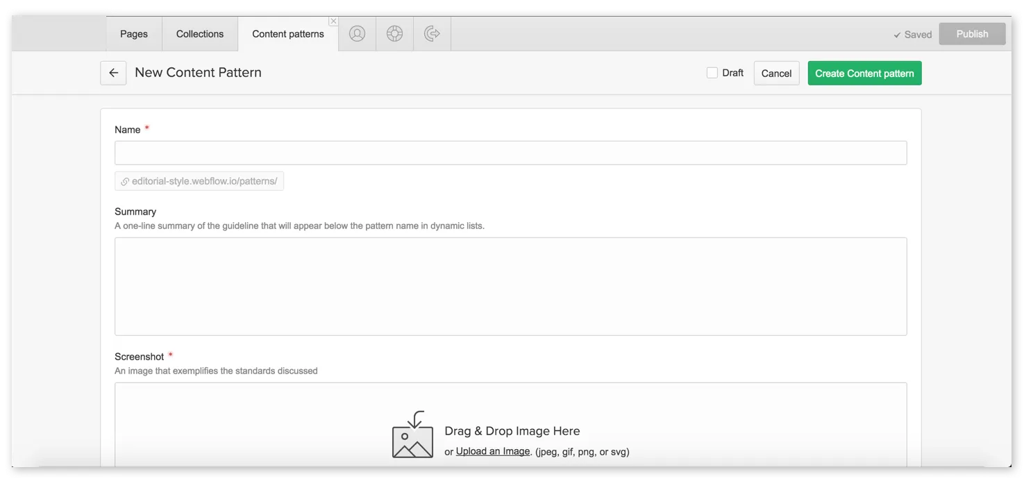Click the New Content Pattern heading
The height and width of the screenshot is (481, 1024).
[198, 72]
